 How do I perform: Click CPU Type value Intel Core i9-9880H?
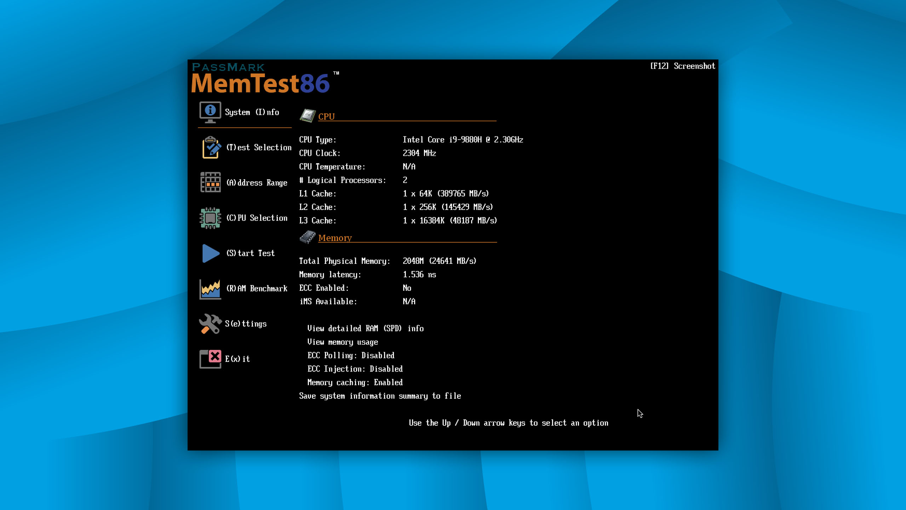point(463,140)
